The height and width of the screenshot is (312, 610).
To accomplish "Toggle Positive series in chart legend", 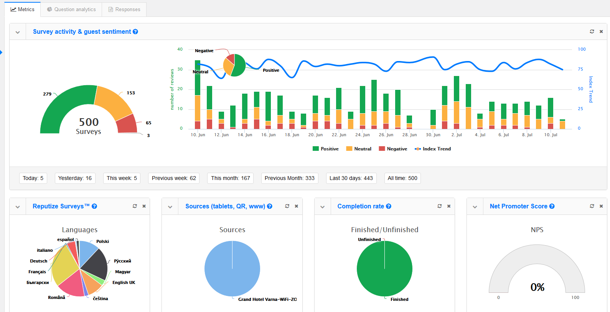I will tap(326, 149).
